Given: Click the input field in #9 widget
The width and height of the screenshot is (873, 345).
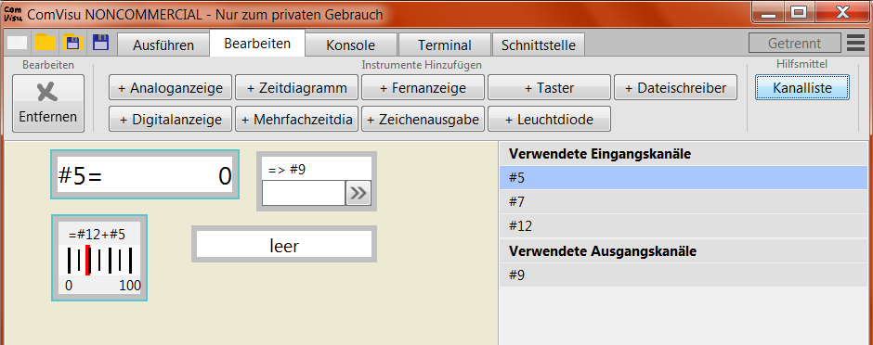Looking at the screenshot, I should pyautogui.click(x=304, y=193).
